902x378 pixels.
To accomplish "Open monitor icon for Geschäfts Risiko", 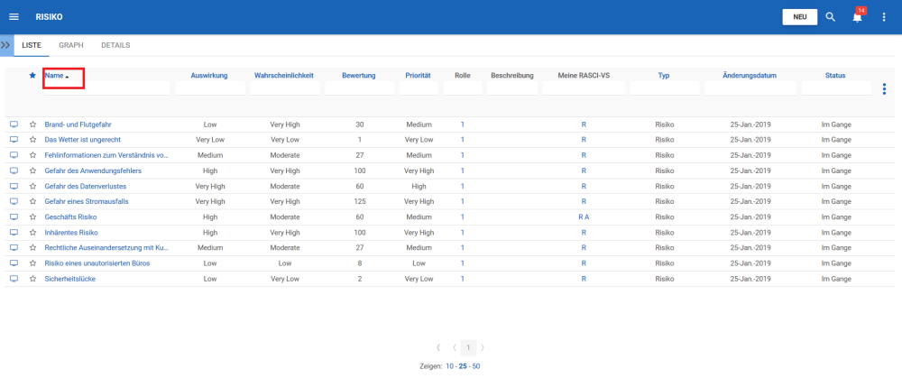I will (x=14, y=217).
